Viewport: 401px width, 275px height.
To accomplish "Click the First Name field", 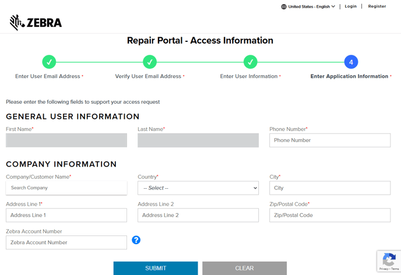I will coord(66,140).
